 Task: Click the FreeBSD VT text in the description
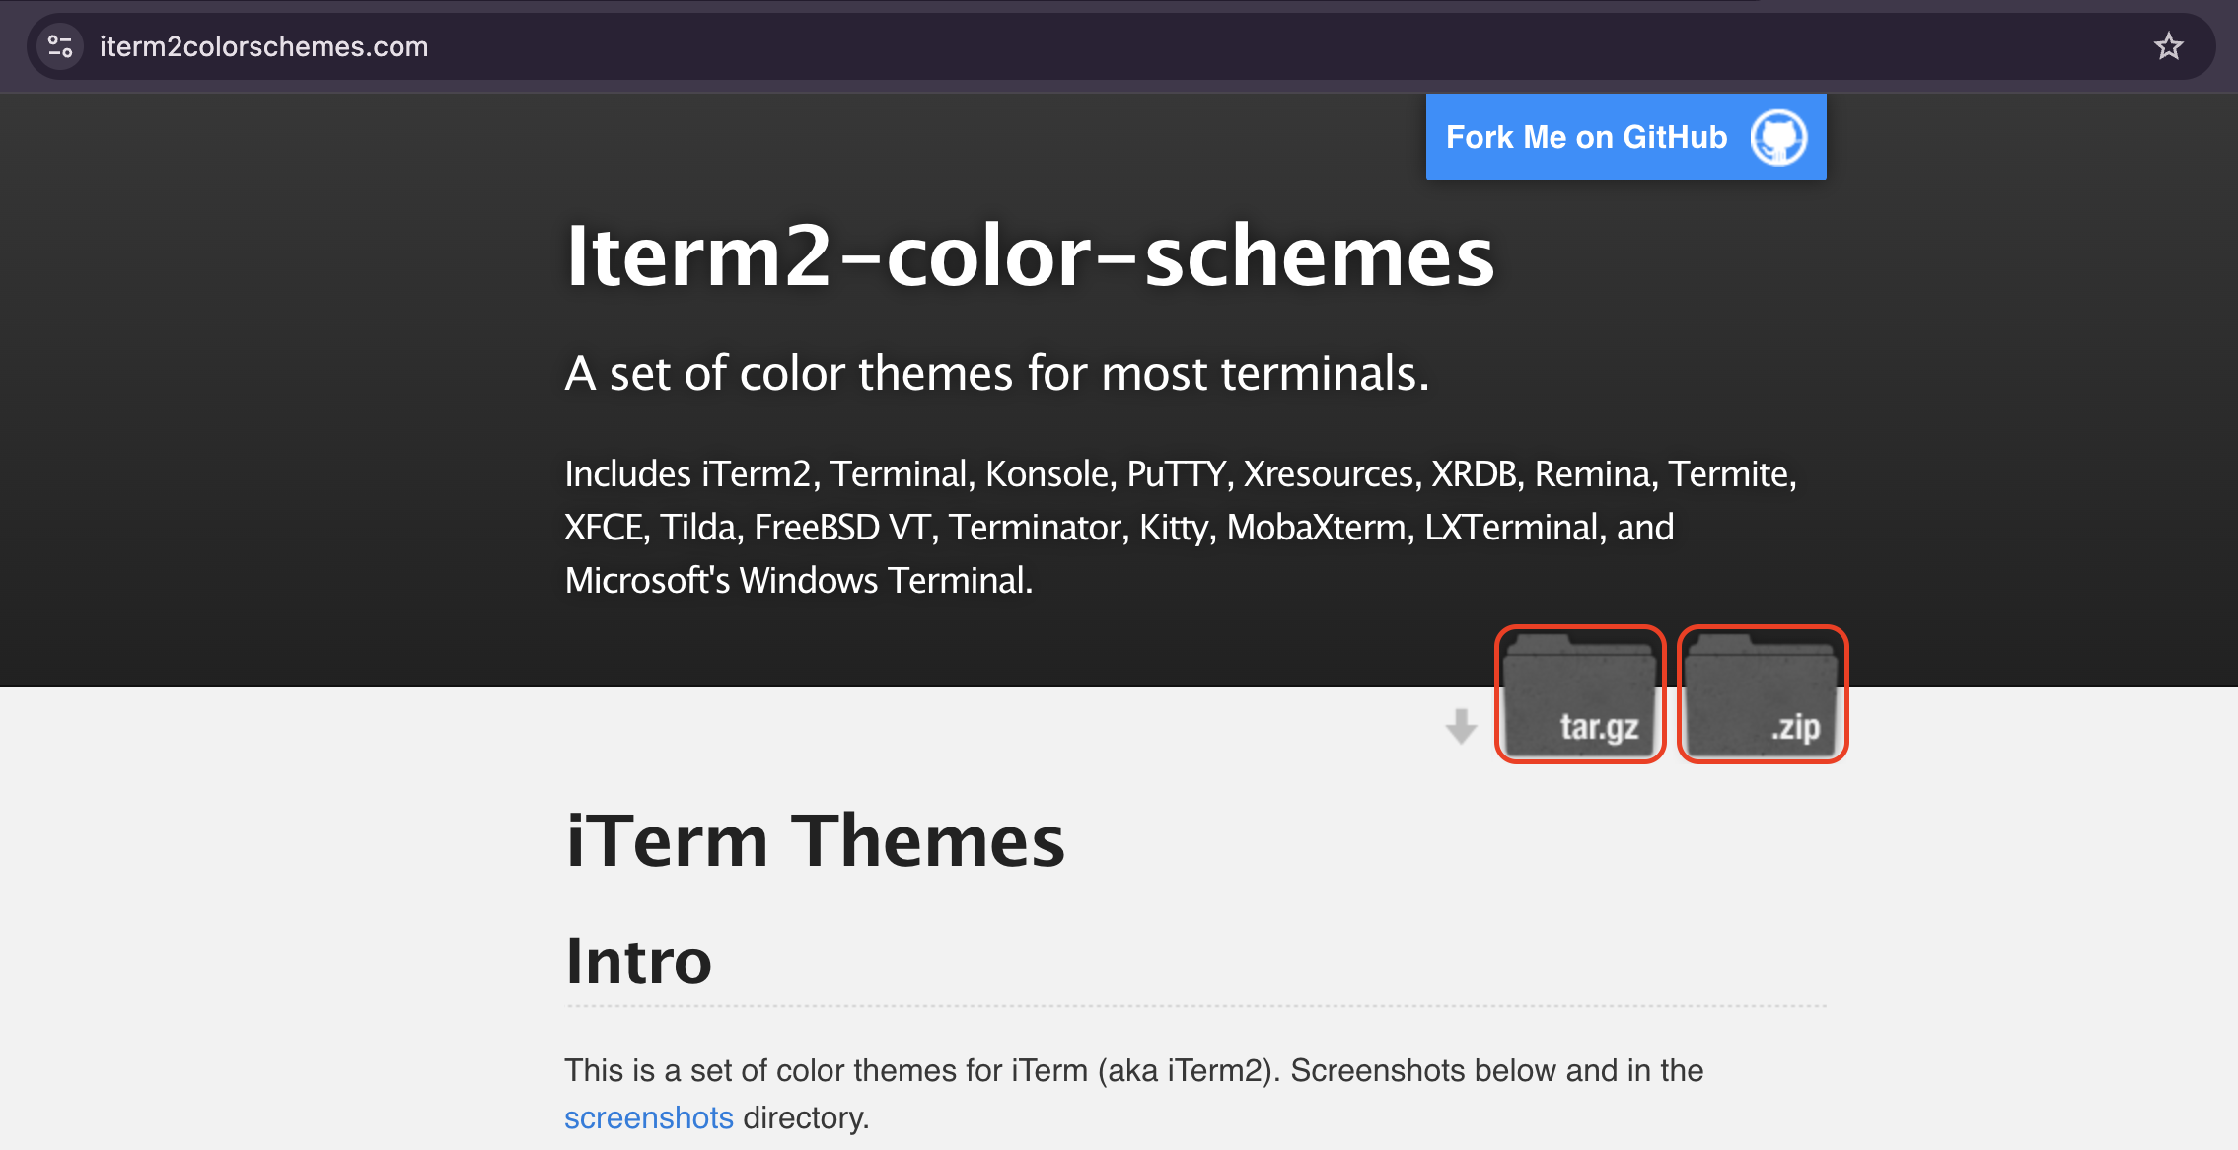pos(842,528)
